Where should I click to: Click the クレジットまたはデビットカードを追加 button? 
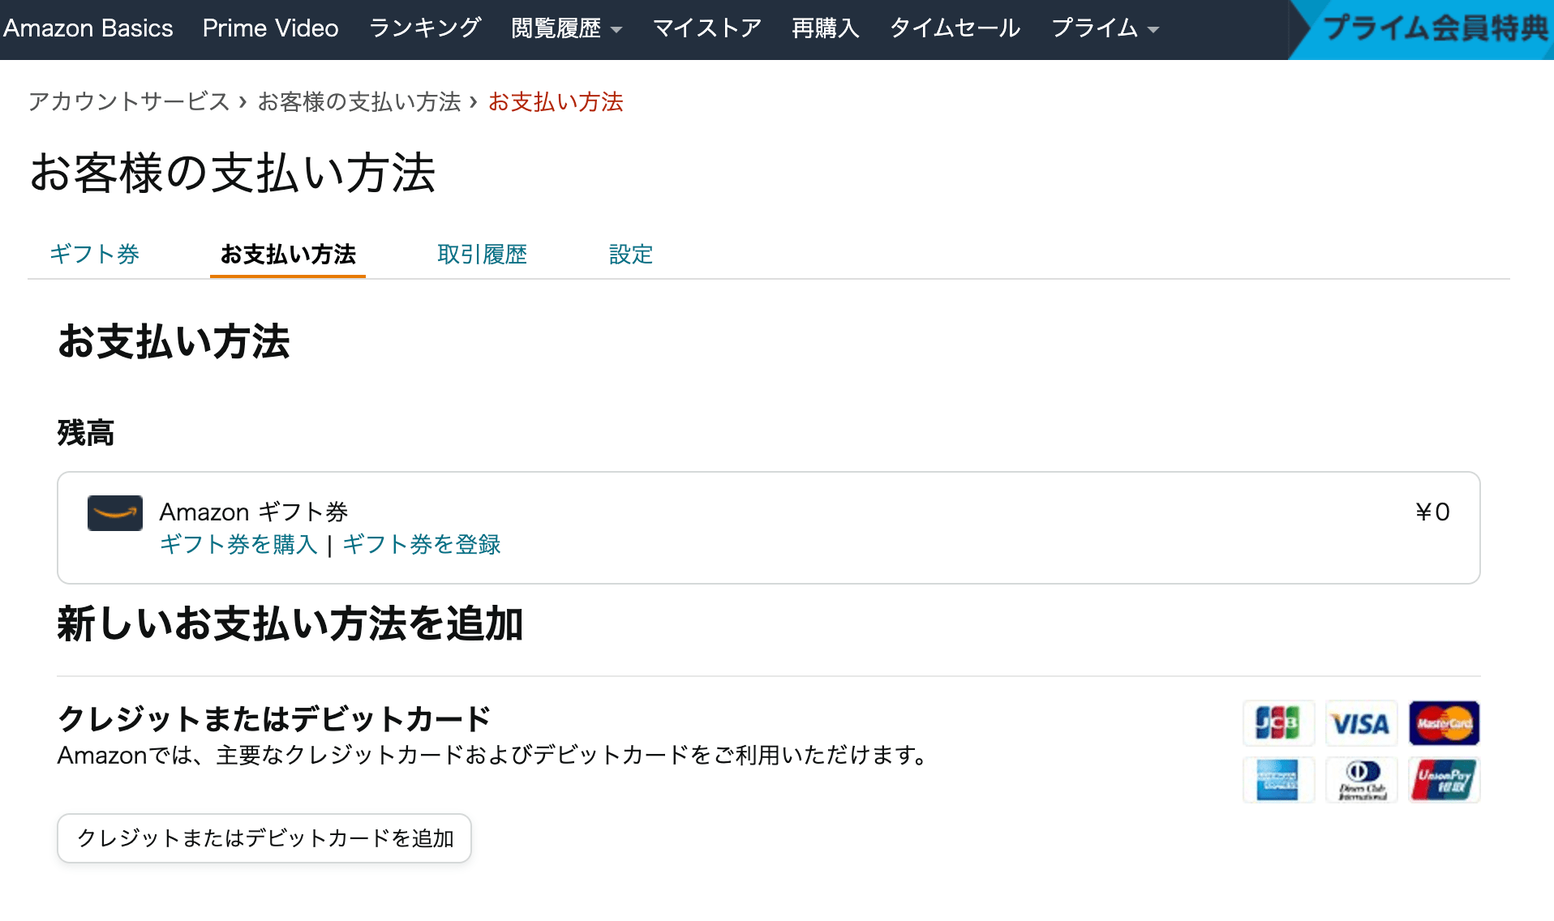tap(264, 838)
